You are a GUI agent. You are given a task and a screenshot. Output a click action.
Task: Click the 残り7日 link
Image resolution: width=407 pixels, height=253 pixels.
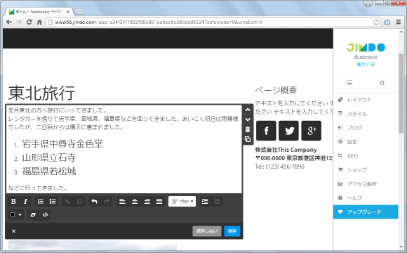366,65
